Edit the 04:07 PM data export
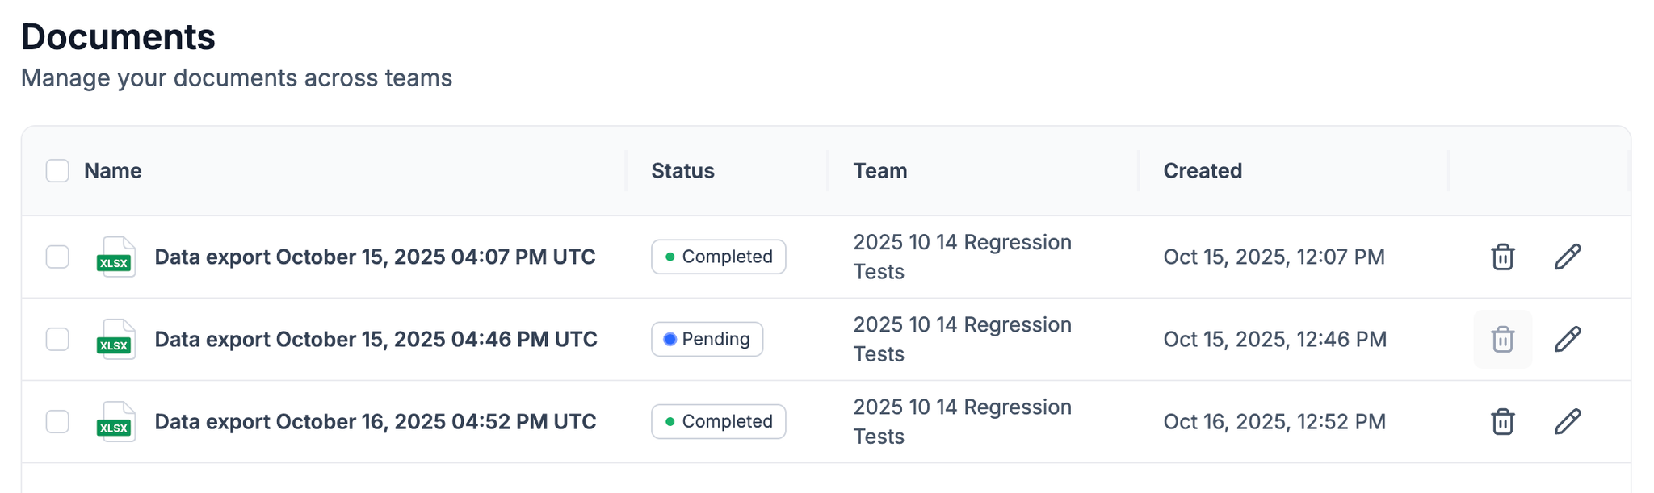This screenshot has height=493, width=1654. pos(1568,257)
